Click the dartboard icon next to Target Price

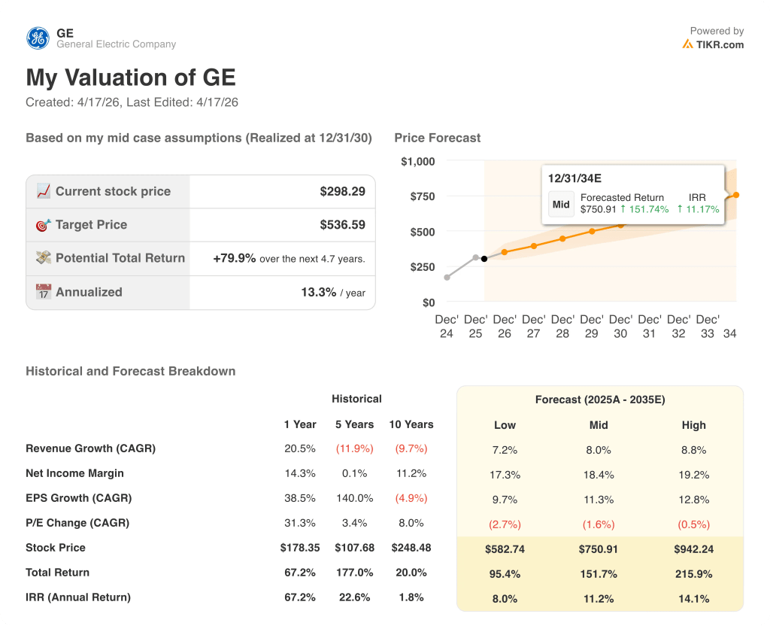44,224
